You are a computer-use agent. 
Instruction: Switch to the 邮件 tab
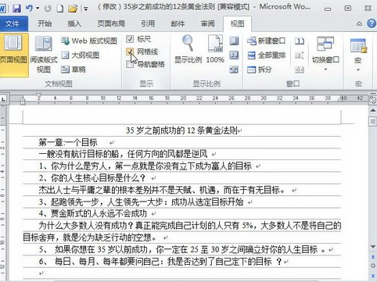[178, 23]
